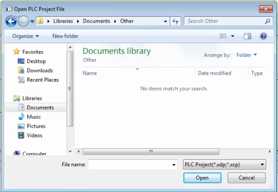Screen dimensions: 278x192
Task: Open Recent Places from the sidebar
Action: pos(42,80)
